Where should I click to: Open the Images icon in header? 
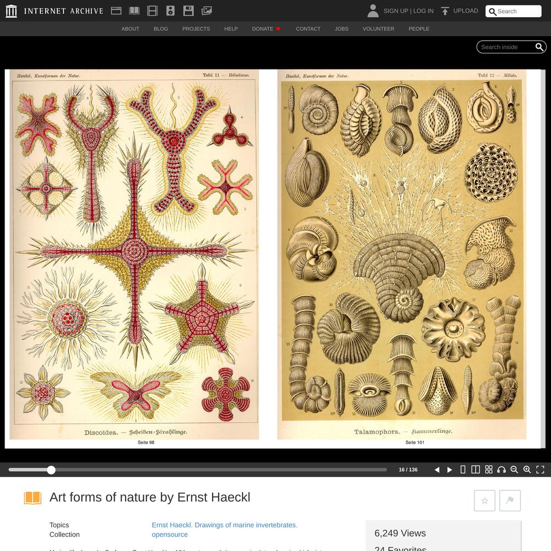click(207, 11)
